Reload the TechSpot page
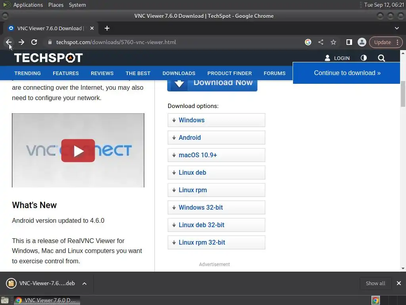 34,42
